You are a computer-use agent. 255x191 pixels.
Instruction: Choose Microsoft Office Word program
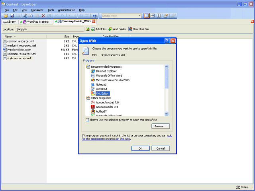point(109,76)
